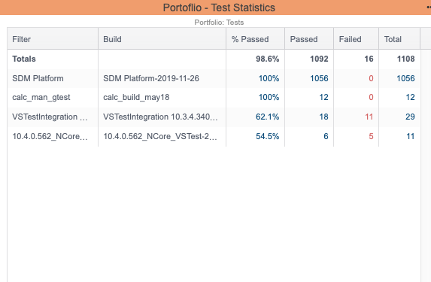The width and height of the screenshot is (431, 282).
Task: Open NCore failed count 5
Action: pos(371,136)
